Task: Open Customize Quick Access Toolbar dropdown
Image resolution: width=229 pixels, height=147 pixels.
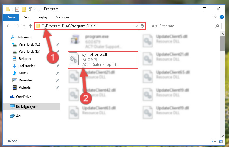Action: tap(38, 10)
